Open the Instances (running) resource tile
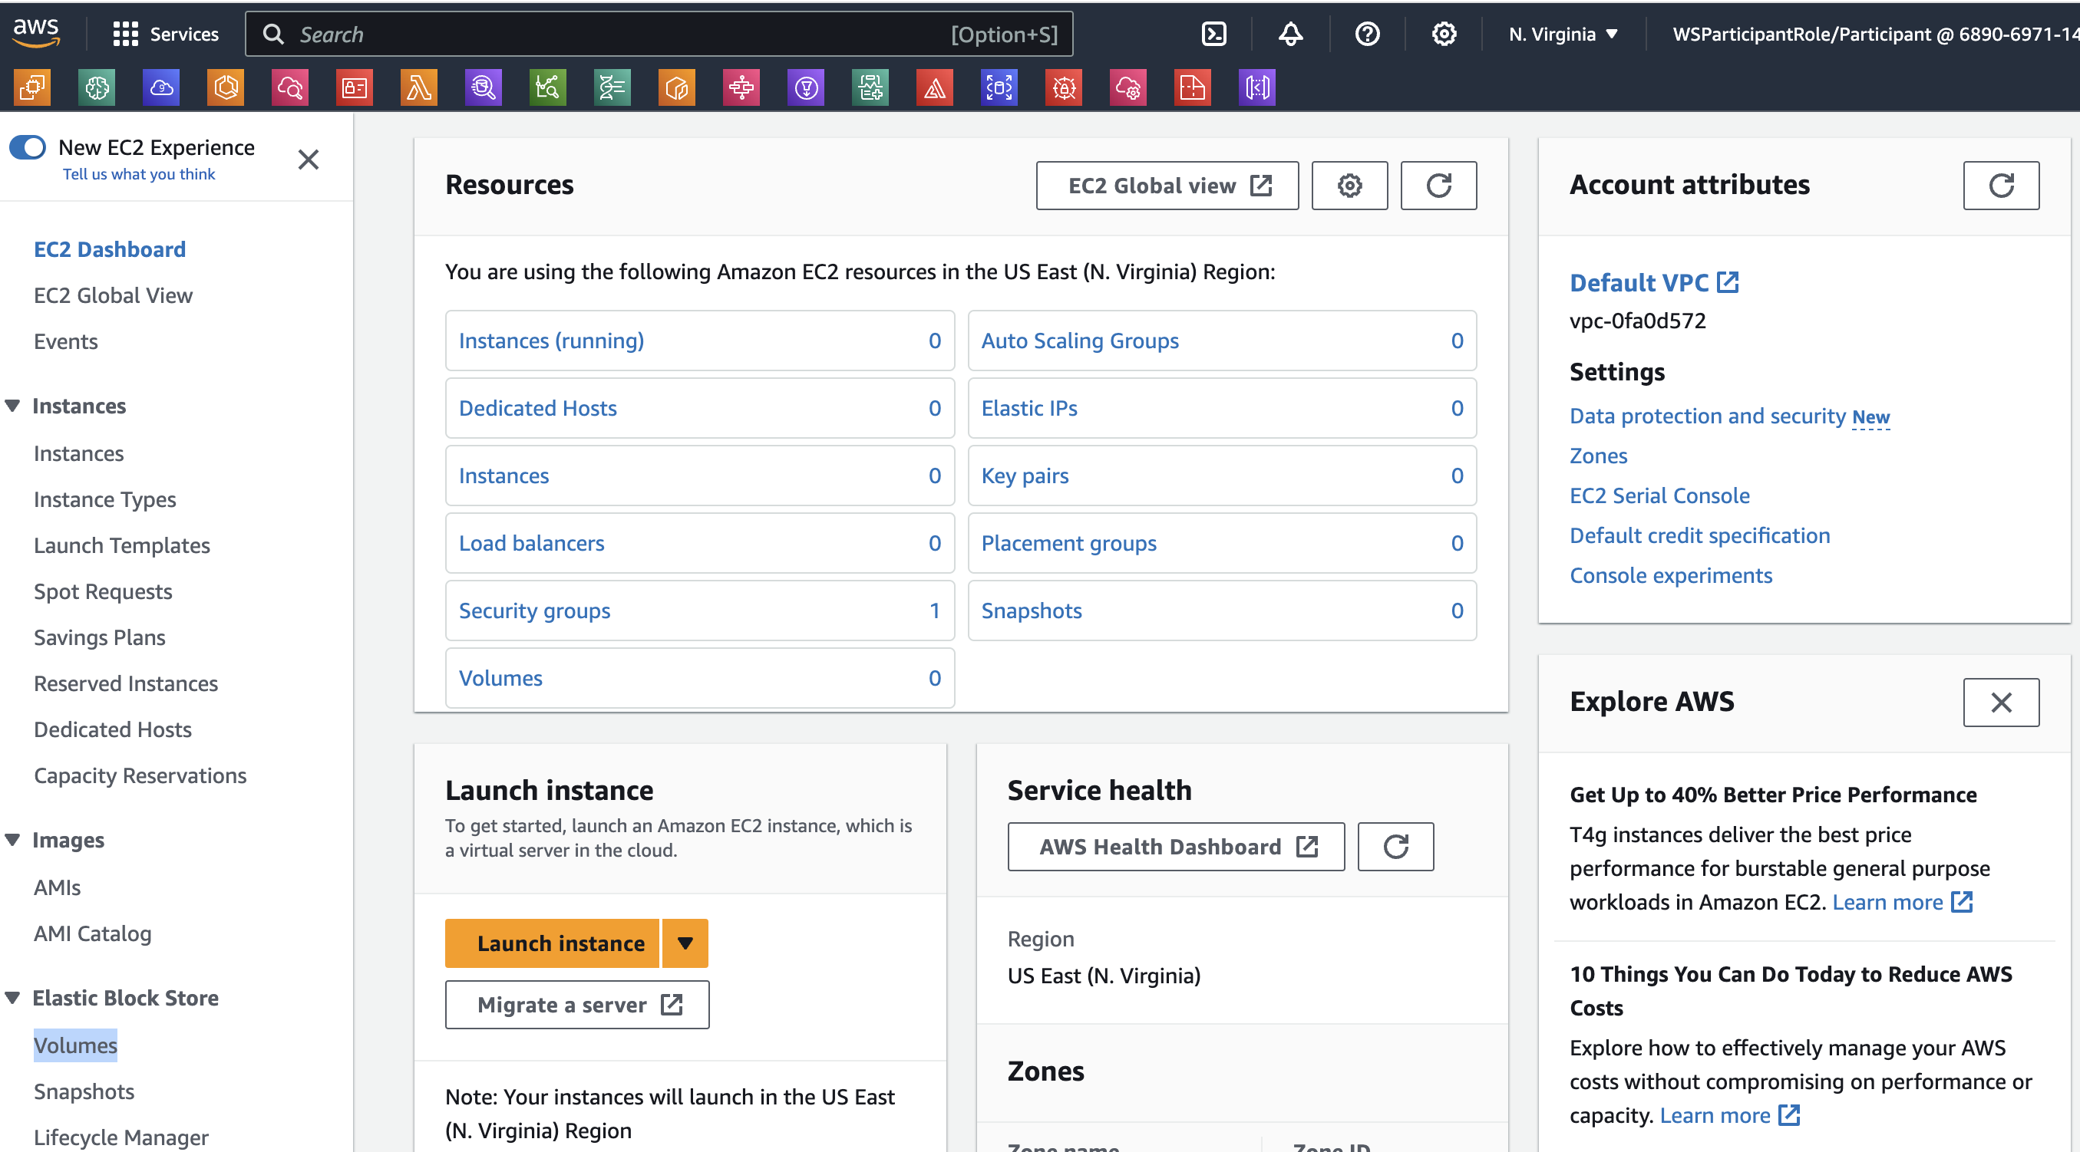Viewport: 2080px width, 1152px height. pos(700,341)
